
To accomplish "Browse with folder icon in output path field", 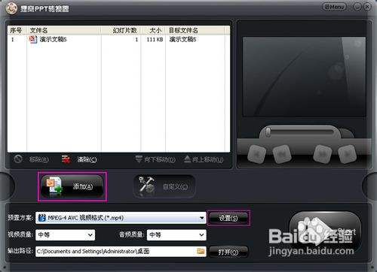I will pyautogui.click(x=201, y=251).
